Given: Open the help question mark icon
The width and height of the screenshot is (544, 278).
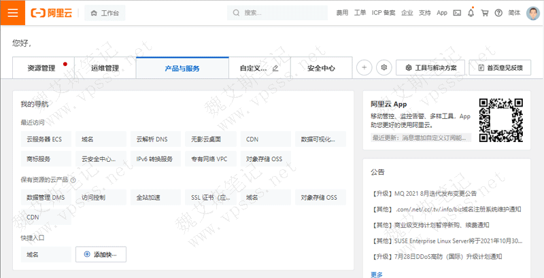Looking at the screenshot, I should [x=498, y=13].
